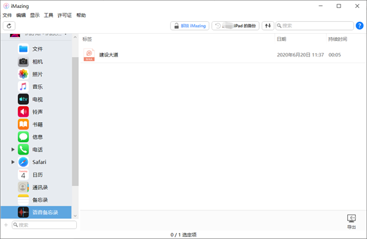Open the transfers arrows button
This screenshot has height=239, width=367.
[268, 26]
